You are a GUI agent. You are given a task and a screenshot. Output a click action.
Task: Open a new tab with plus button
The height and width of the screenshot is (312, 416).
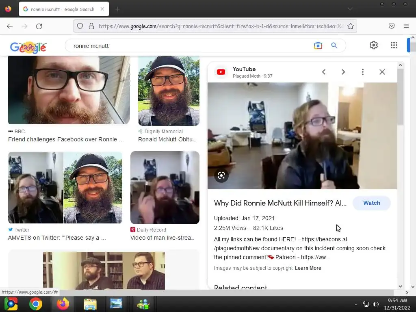click(x=118, y=9)
